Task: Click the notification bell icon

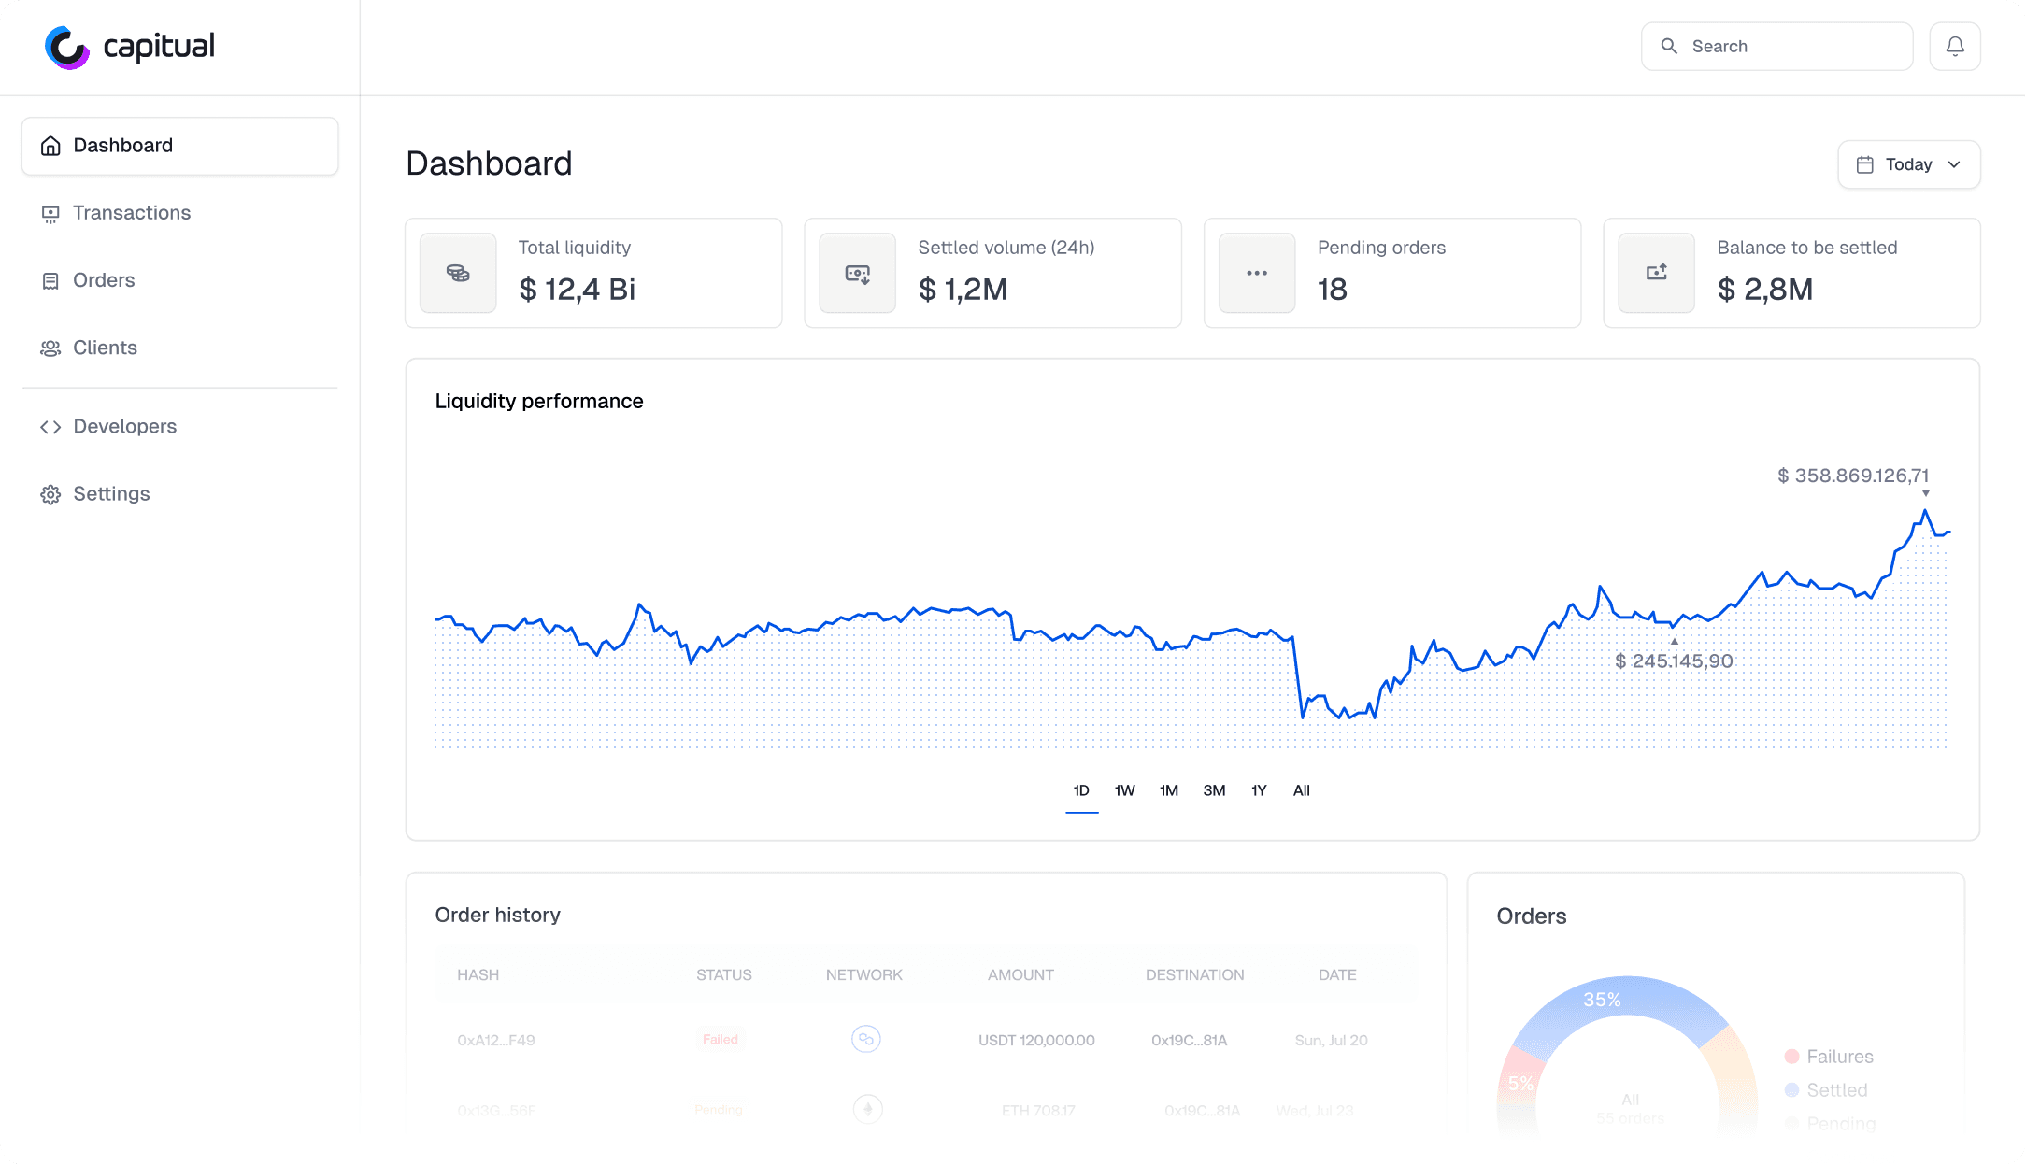Action: 1954,46
